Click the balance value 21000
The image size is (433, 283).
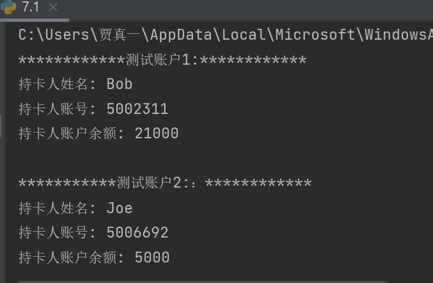click(x=157, y=133)
